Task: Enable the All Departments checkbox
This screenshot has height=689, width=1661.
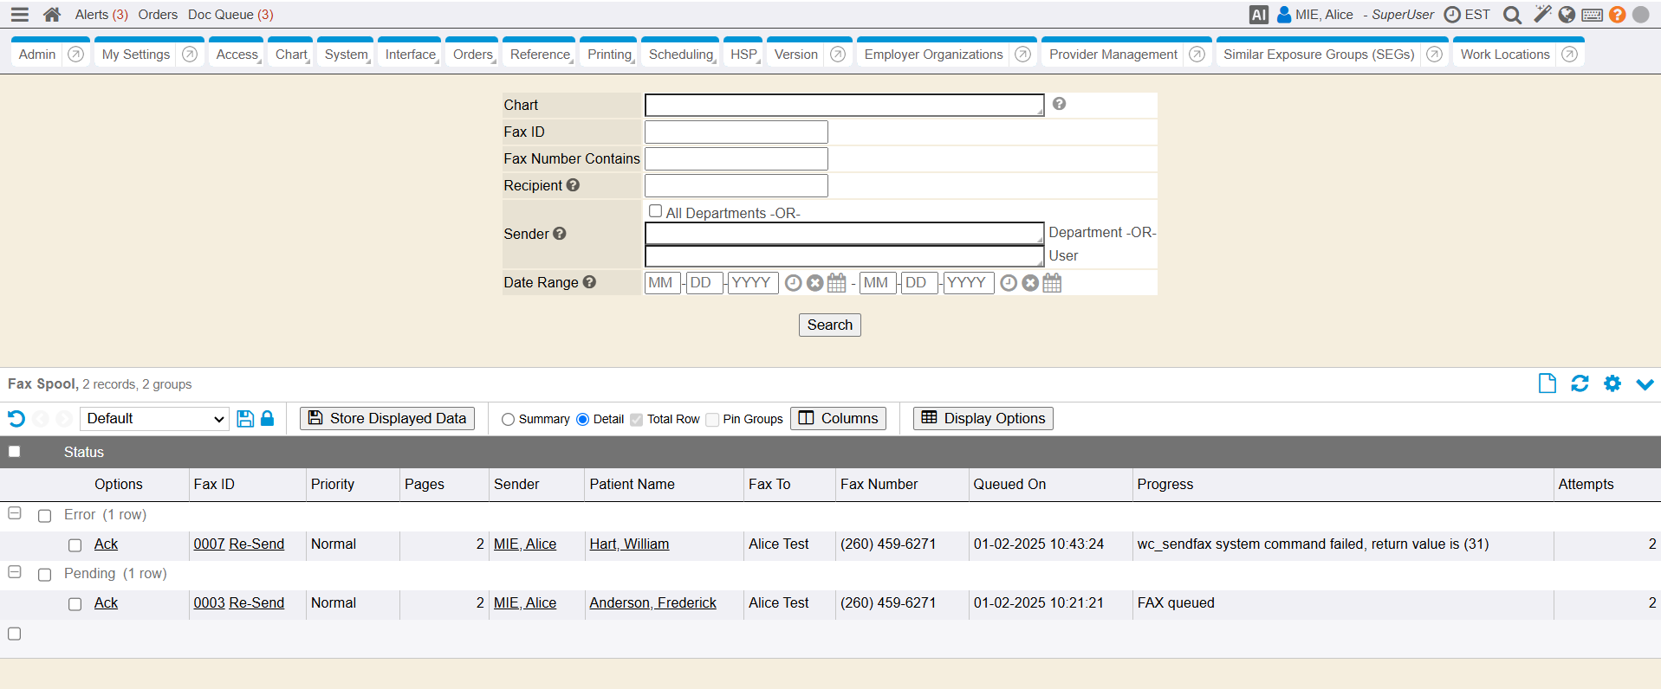Action: [x=655, y=211]
